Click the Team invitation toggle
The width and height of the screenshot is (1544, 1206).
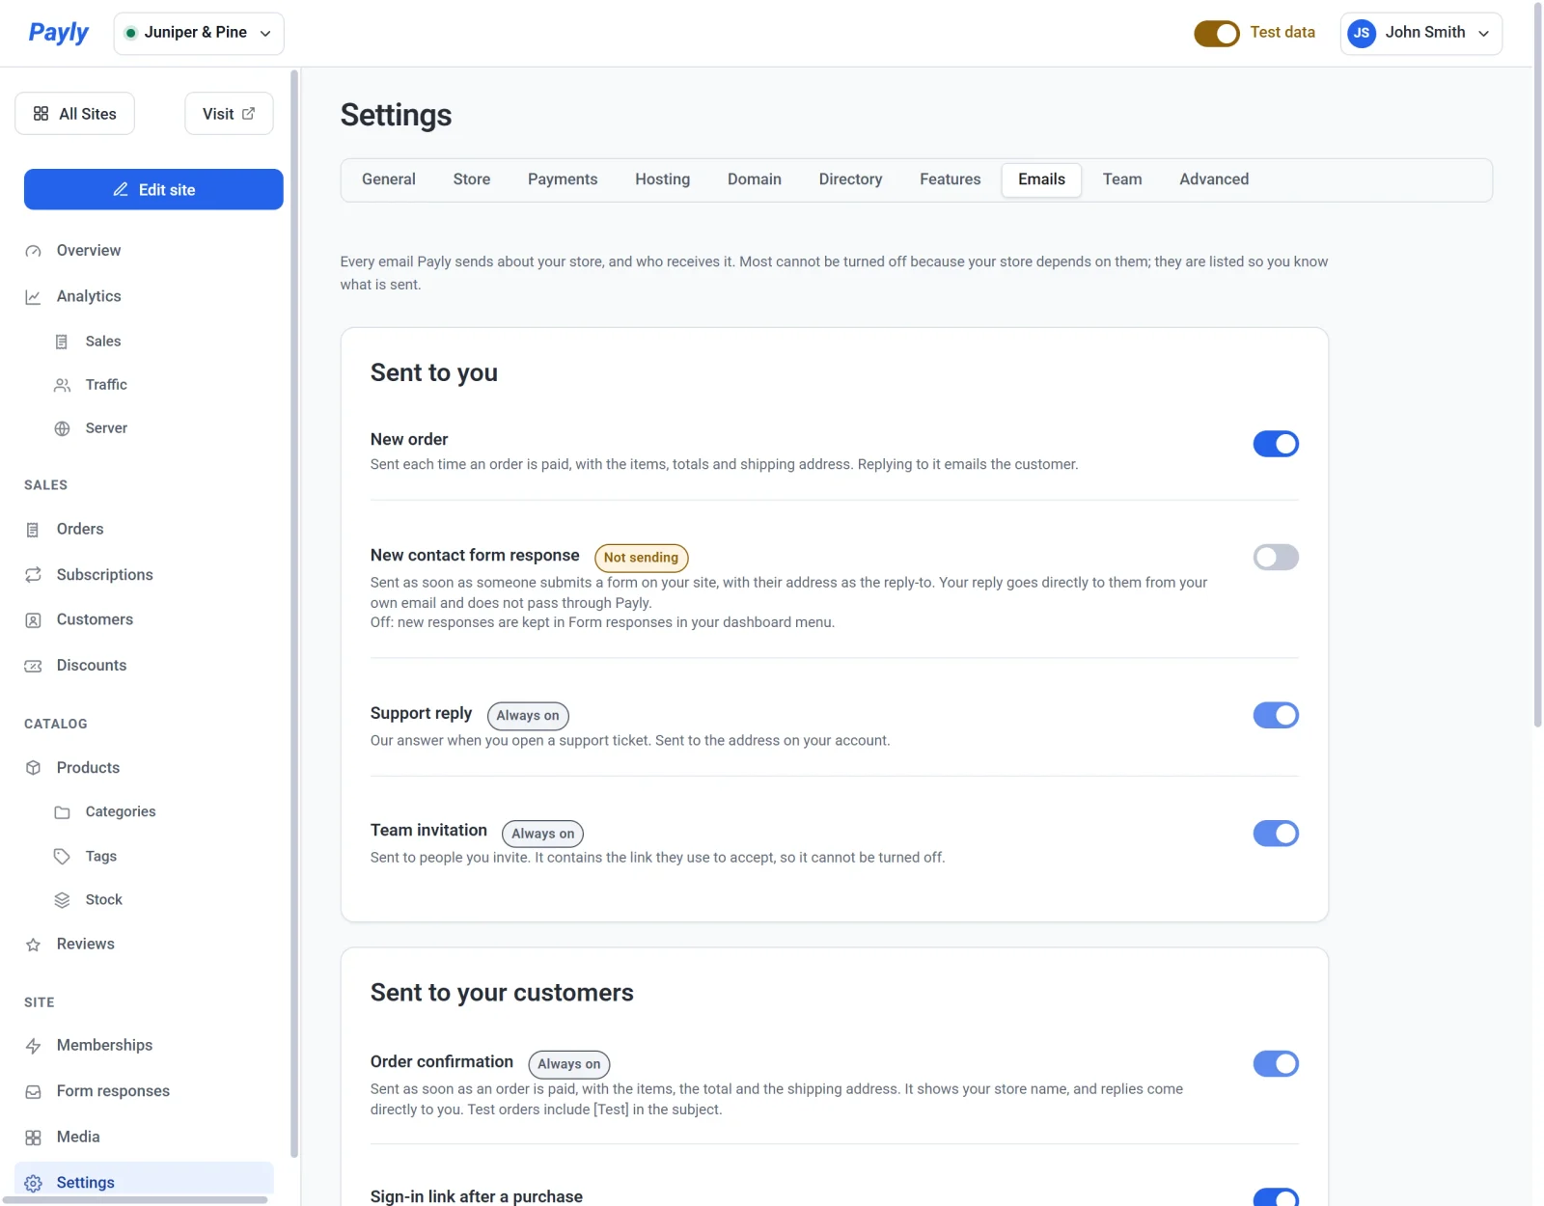(x=1276, y=833)
